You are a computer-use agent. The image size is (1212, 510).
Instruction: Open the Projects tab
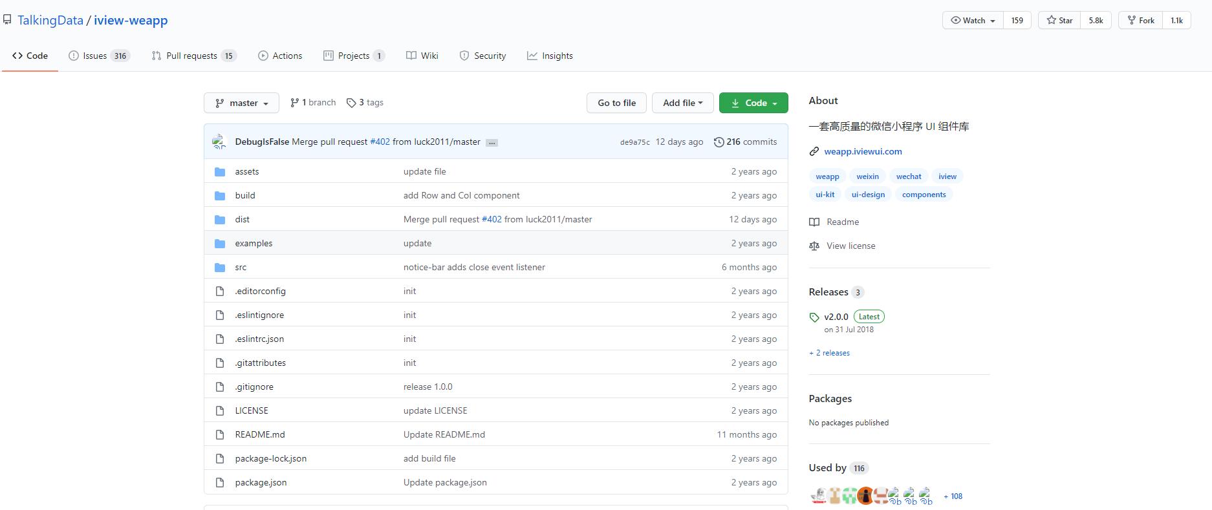[354, 56]
